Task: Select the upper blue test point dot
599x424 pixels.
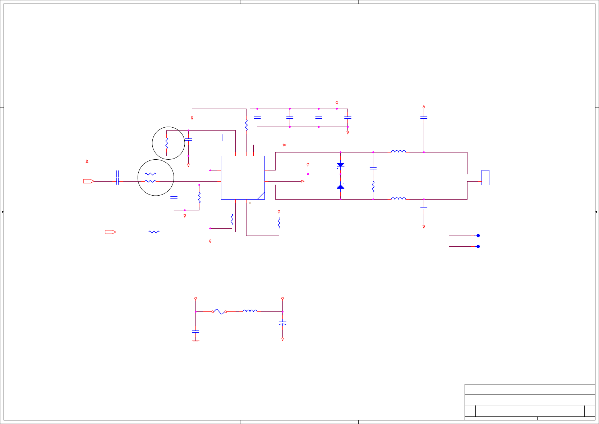Action: pos(478,236)
